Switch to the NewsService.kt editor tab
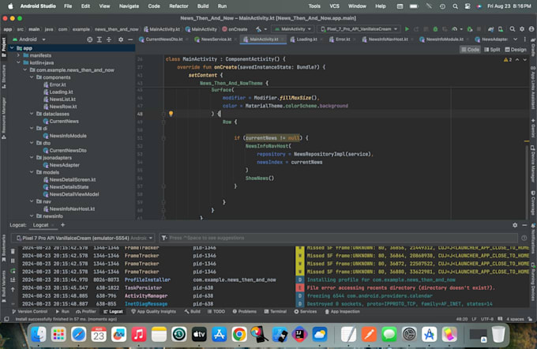This screenshot has height=349, width=537. (x=216, y=39)
